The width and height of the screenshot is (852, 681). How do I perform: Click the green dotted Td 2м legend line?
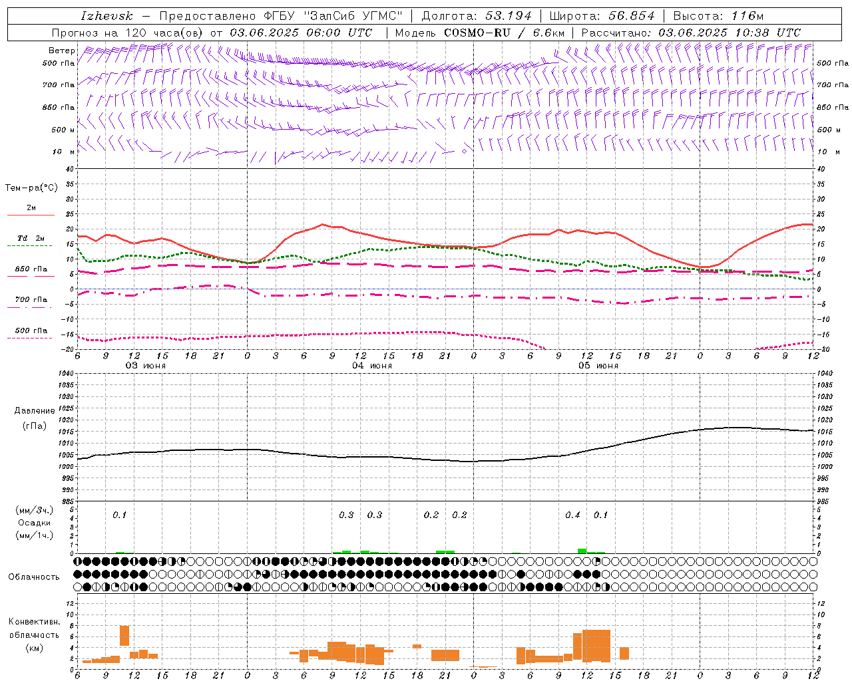29,245
